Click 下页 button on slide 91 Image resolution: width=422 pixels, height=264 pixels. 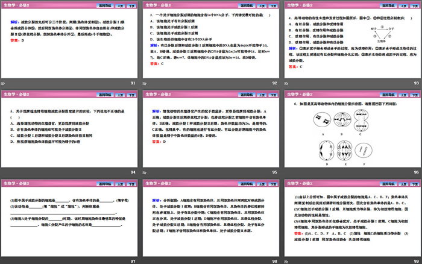131,5
